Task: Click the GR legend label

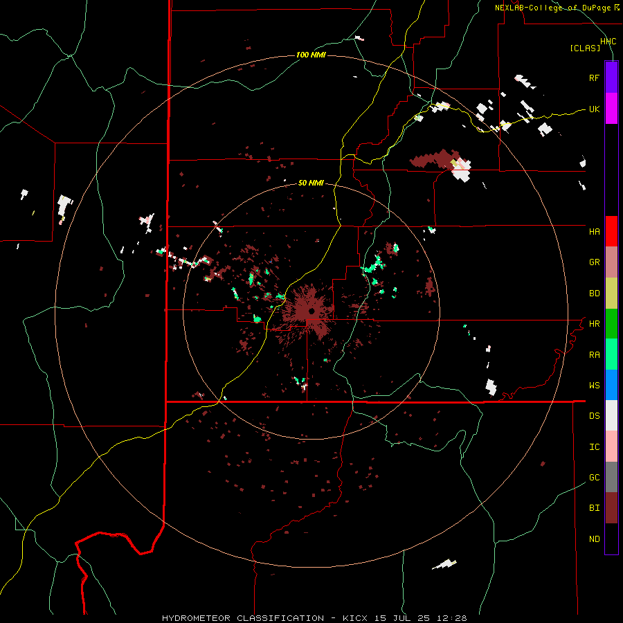Action: [594, 262]
